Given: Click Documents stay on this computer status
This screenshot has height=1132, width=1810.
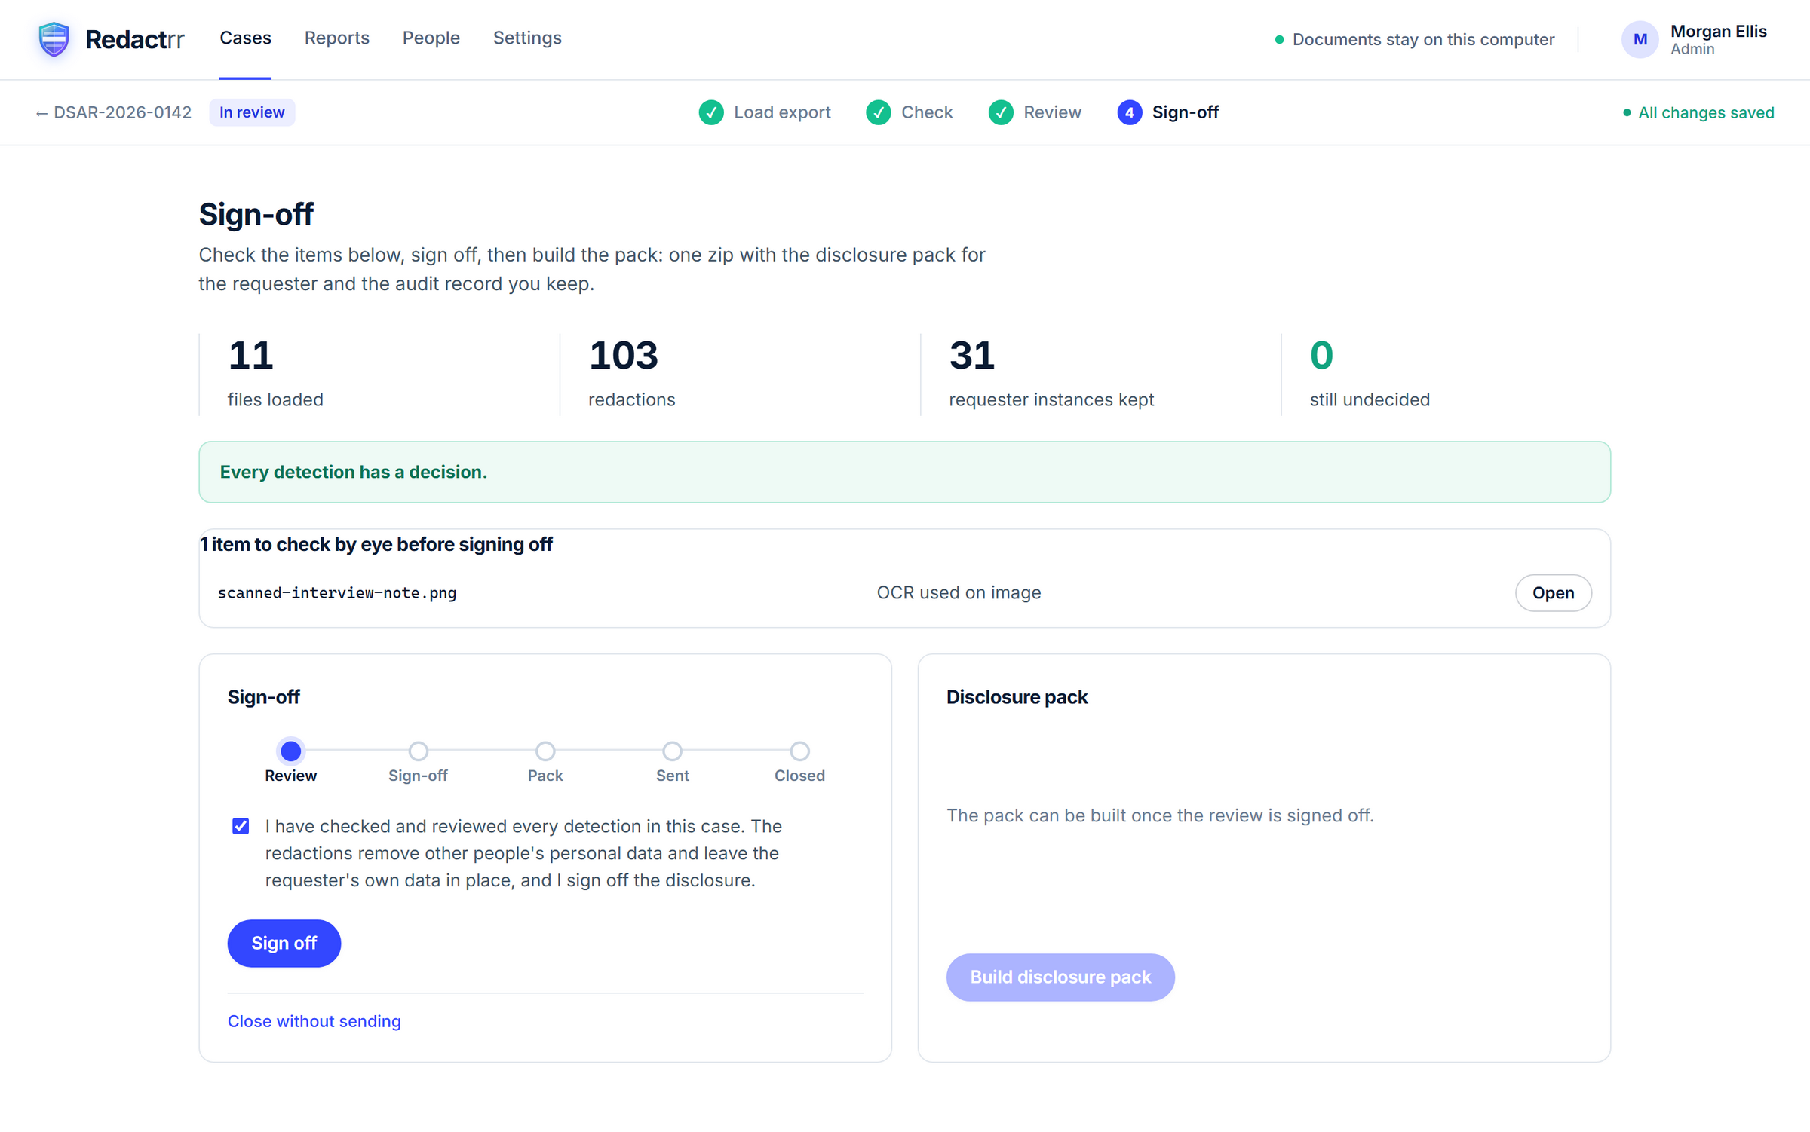Looking at the screenshot, I should (1415, 39).
